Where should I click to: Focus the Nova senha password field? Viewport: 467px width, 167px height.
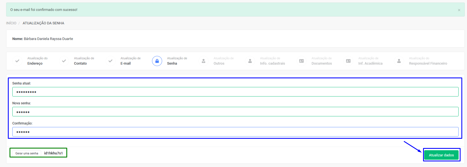tap(235, 112)
